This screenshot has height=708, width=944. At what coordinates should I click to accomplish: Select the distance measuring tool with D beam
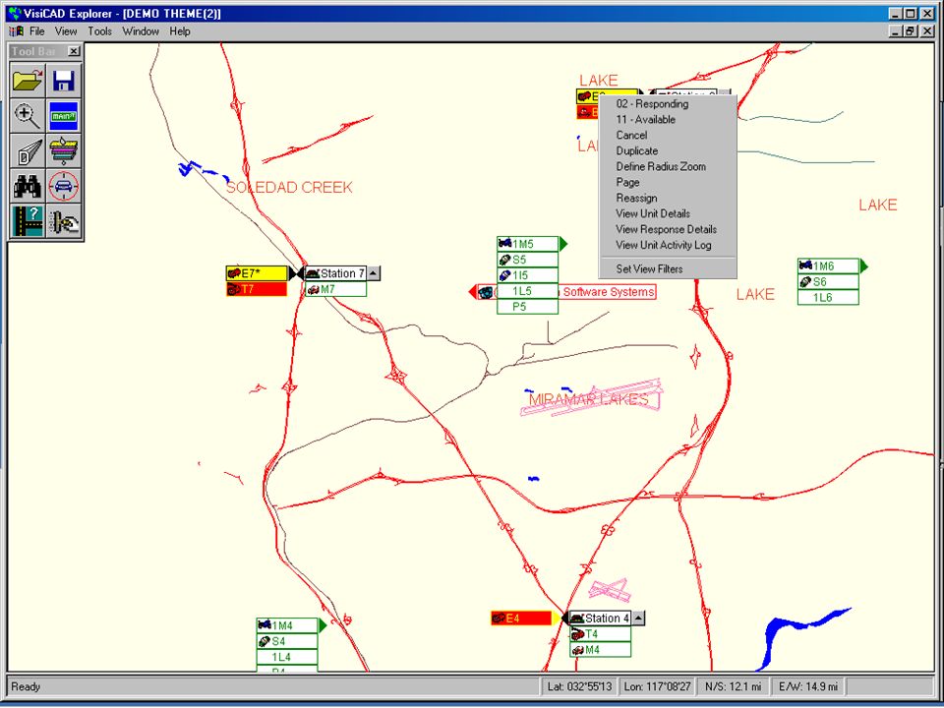click(x=28, y=150)
